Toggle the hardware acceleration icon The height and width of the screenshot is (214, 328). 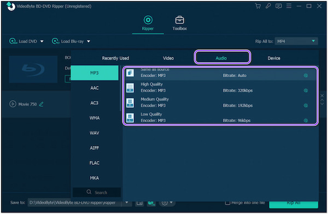151,203
